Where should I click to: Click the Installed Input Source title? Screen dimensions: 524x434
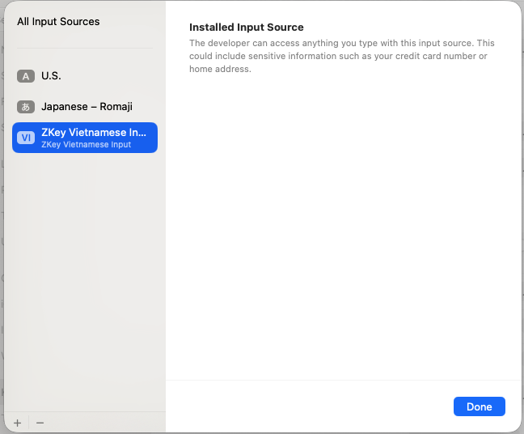coord(247,27)
